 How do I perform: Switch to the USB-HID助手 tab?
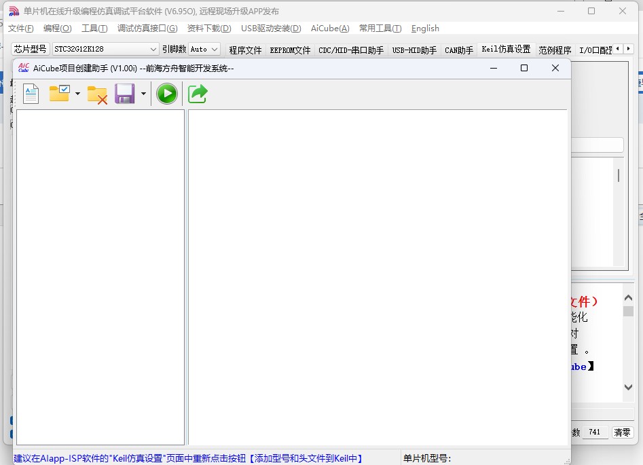tap(414, 50)
